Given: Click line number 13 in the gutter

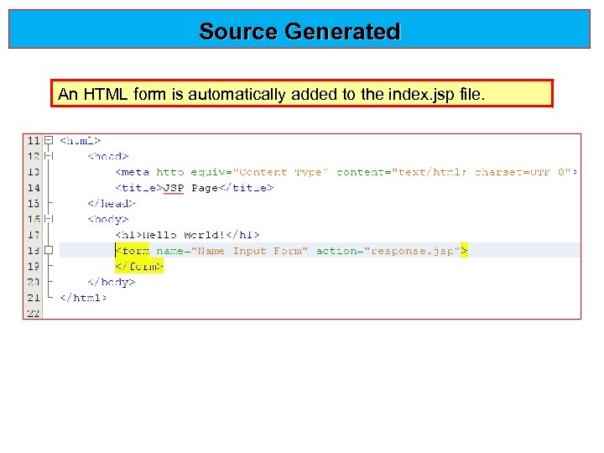Looking at the screenshot, I should pos(34,172).
